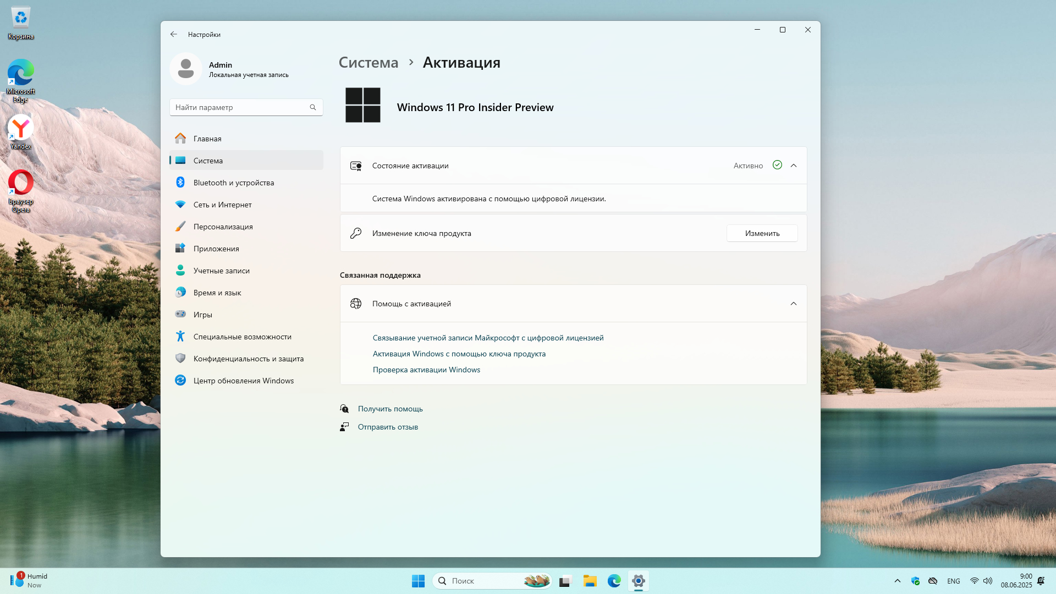This screenshot has height=594, width=1056.
Task: Open Bluetooth и устройства section
Action: [233, 183]
